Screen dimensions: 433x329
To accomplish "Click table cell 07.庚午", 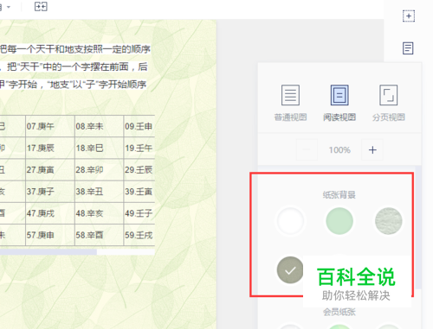I will coord(50,126).
